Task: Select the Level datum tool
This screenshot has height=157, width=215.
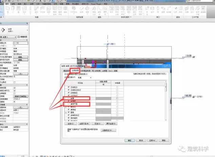Action: click(x=175, y=9)
